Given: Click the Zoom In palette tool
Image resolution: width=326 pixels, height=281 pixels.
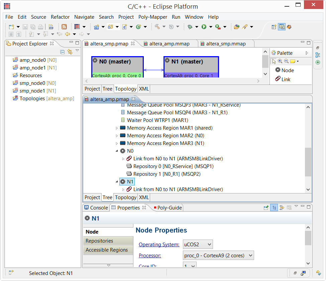Looking at the screenshot, I should tap(280, 61).
